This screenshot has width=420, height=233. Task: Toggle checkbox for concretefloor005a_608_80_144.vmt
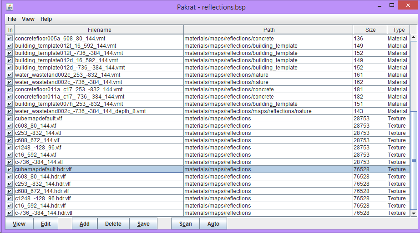click(10, 39)
